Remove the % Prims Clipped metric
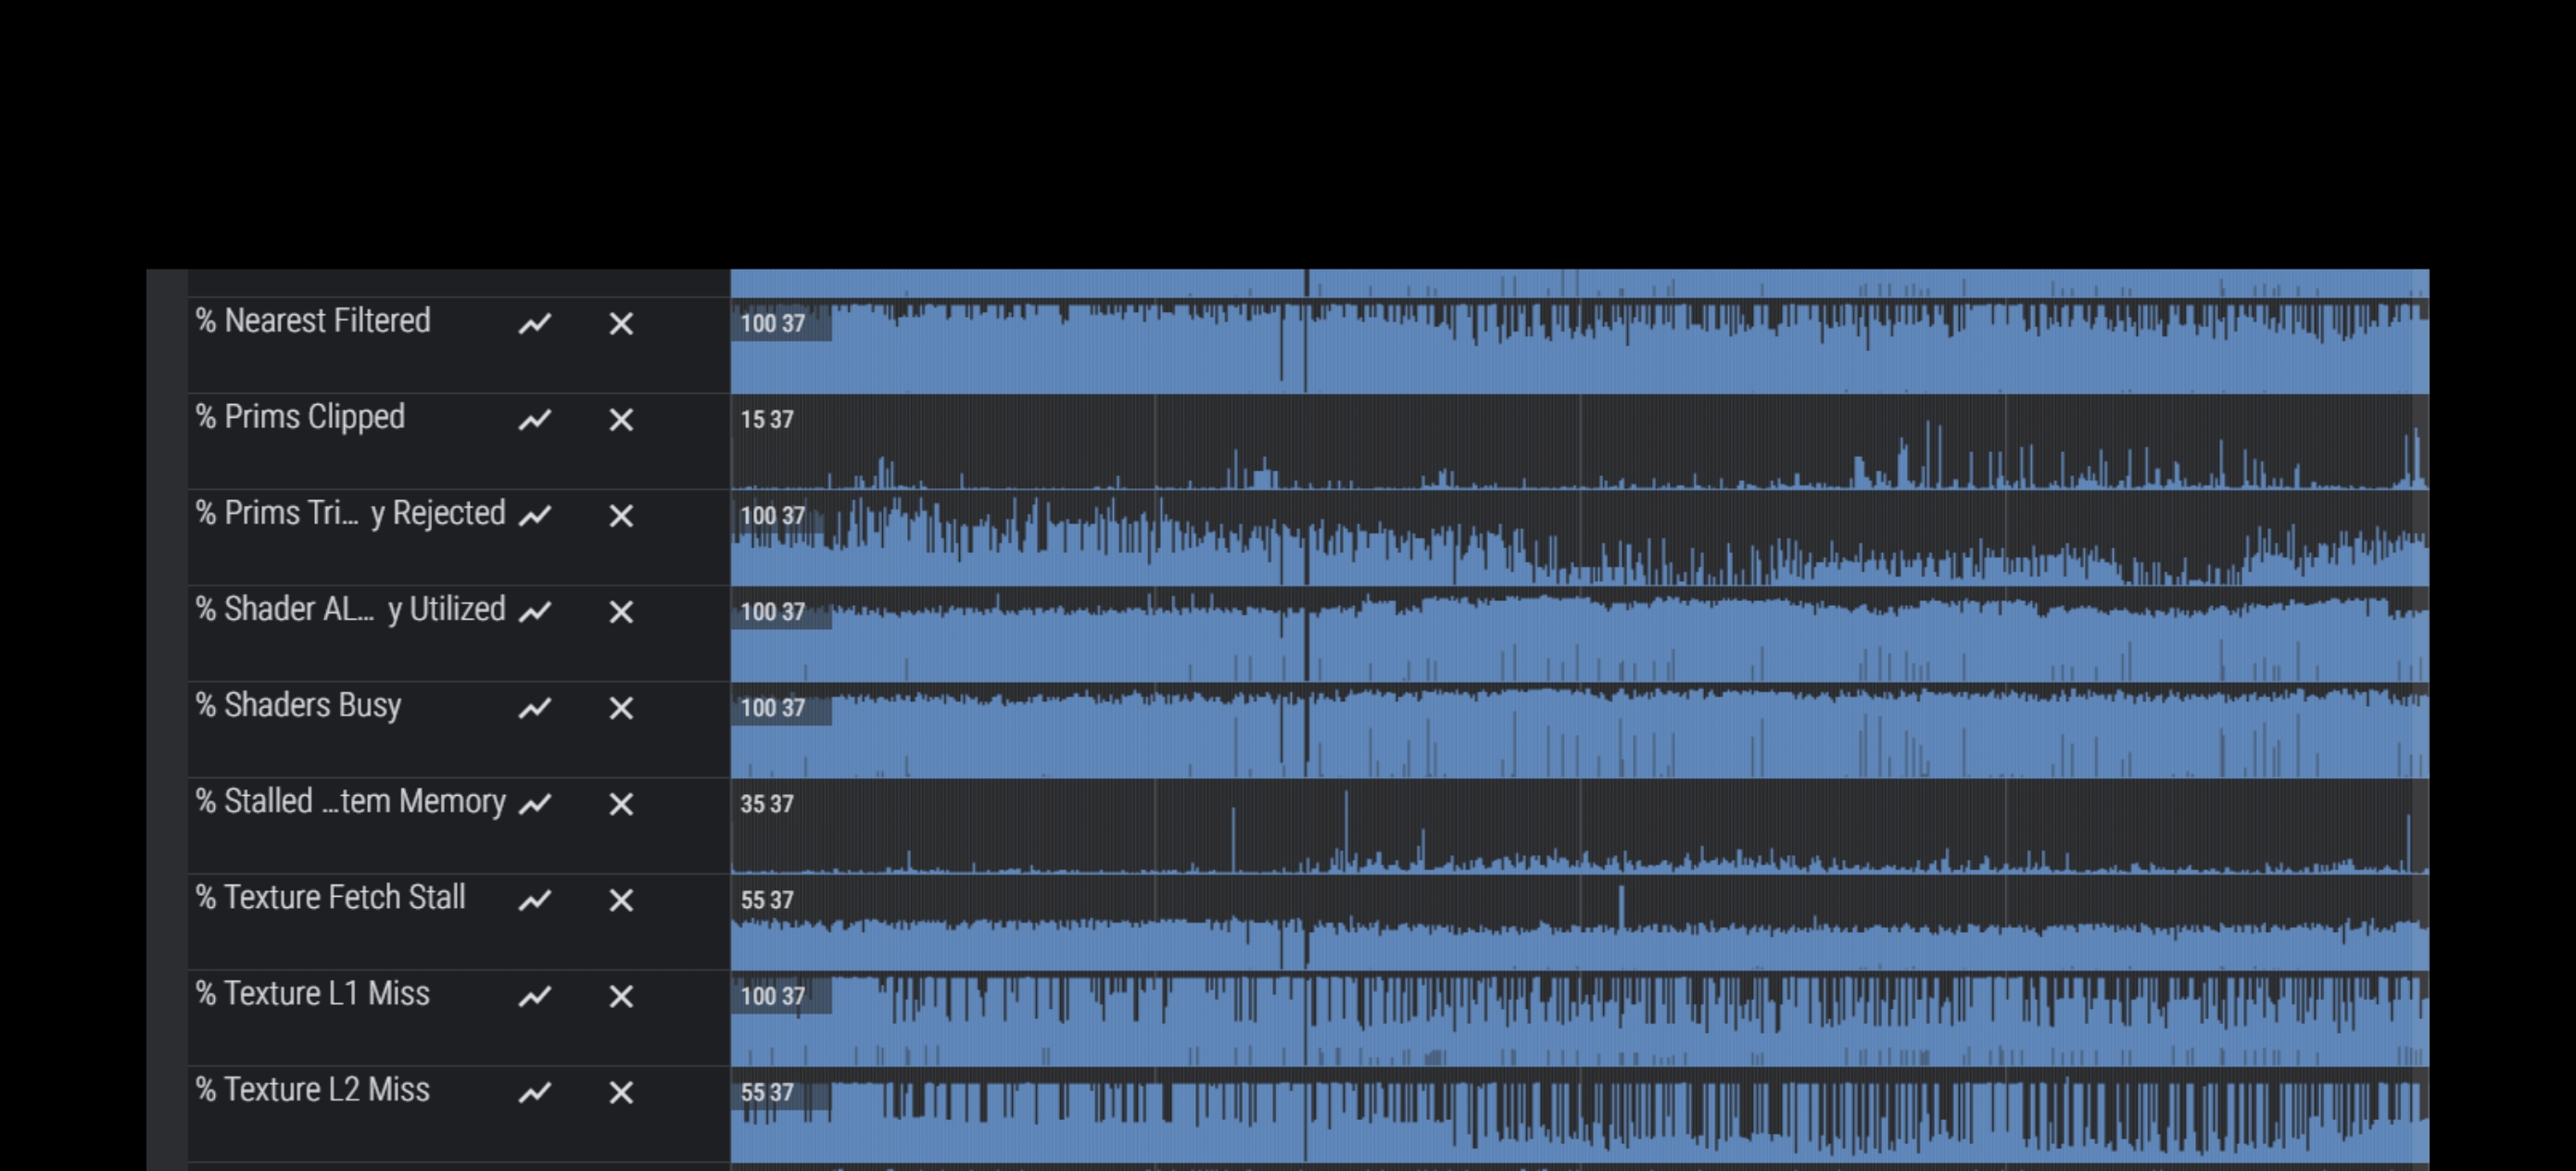The image size is (2576, 1171). click(621, 420)
